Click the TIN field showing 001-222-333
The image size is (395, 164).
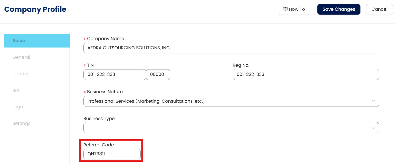(x=115, y=75)
